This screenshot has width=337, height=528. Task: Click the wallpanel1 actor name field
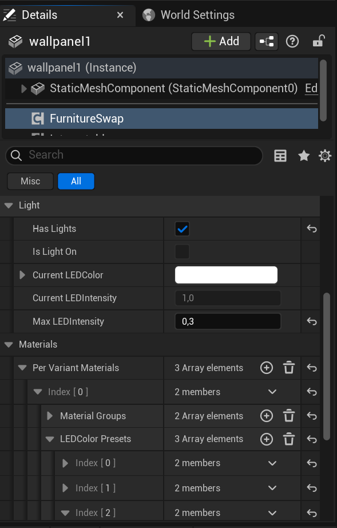click(x=60, y=42)
